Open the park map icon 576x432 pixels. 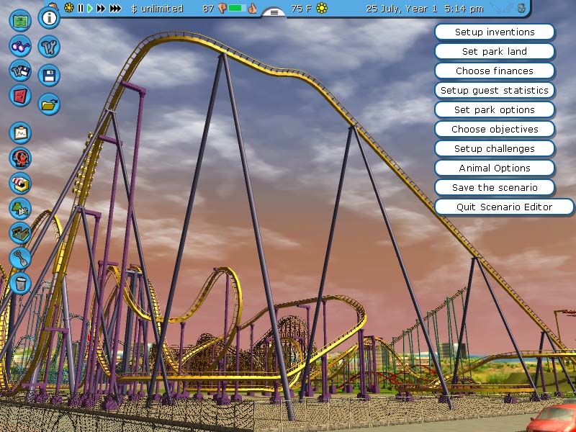pyautogui.click(x=20, y=21)
